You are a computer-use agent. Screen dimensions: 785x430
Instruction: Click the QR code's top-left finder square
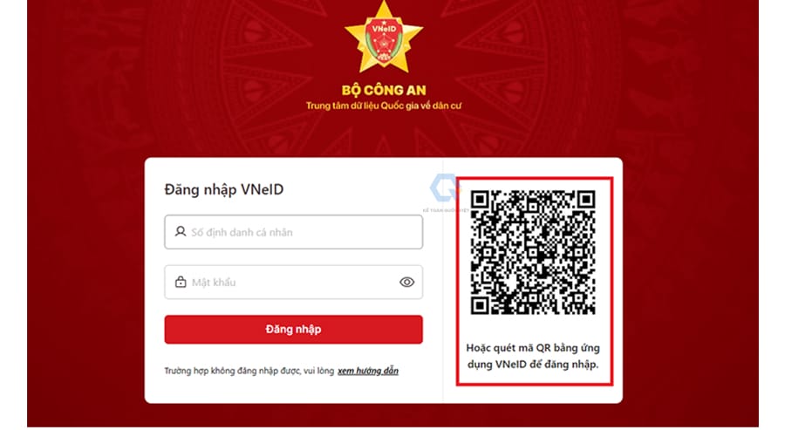coord(480,199)
